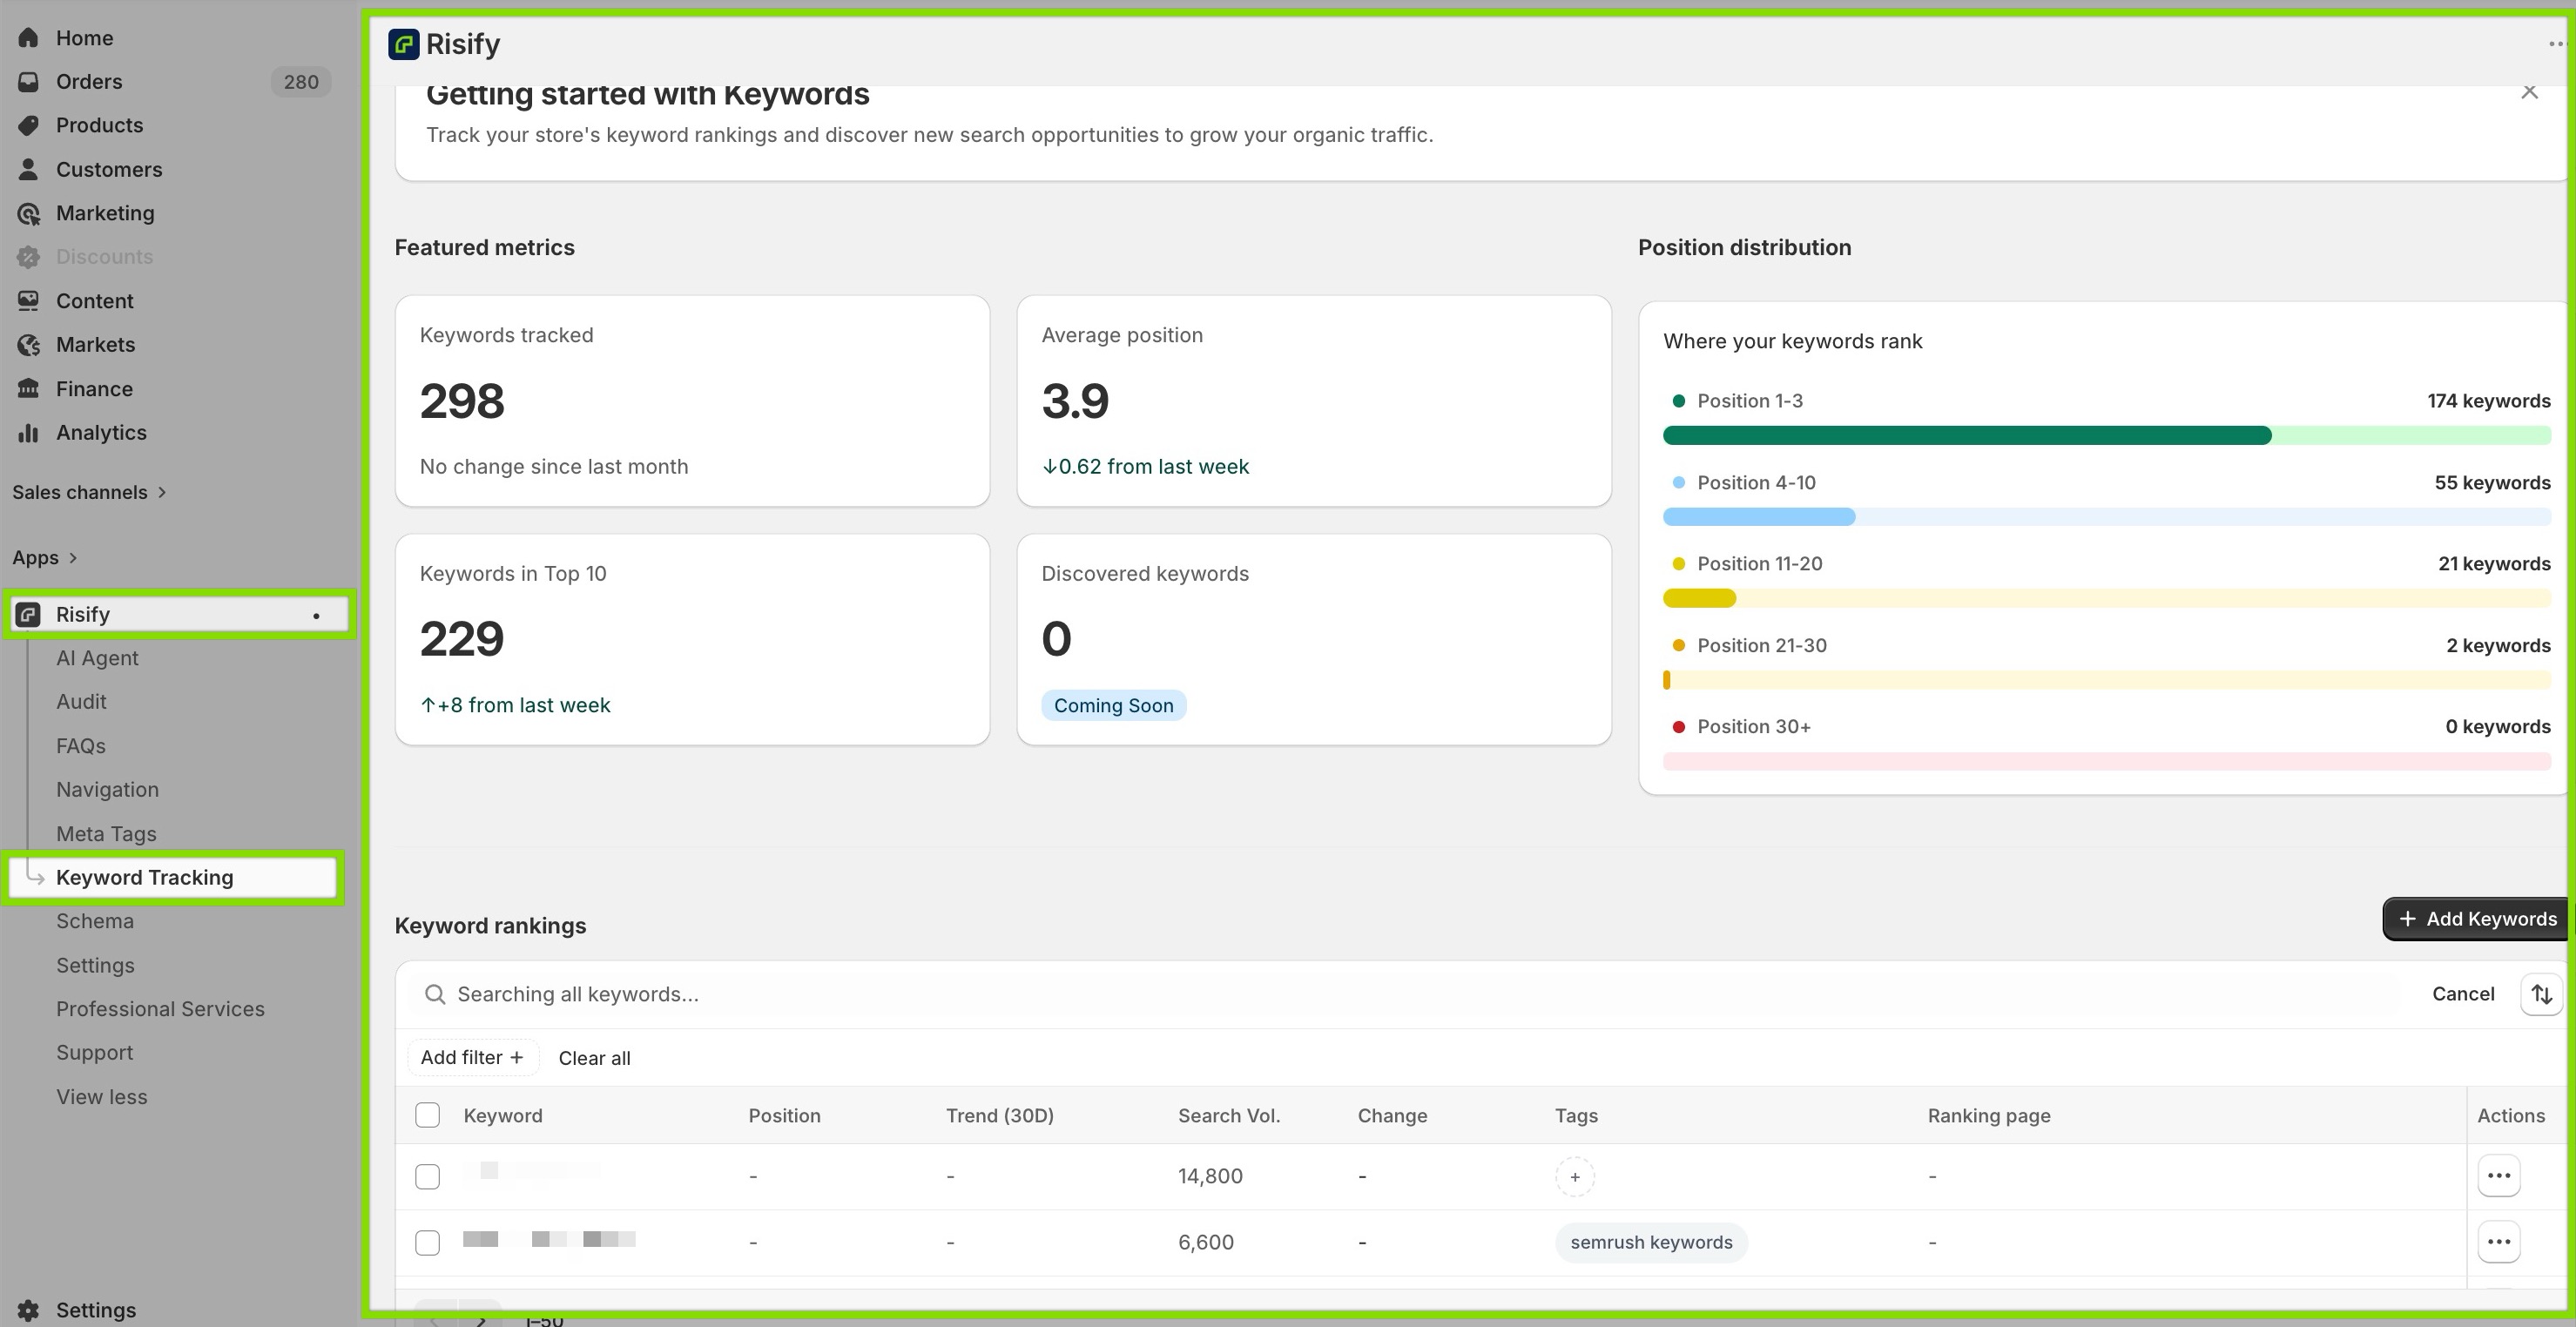The height and width of the screenshot is (1327, 2576).
Task: Toggle the select-all keywords checkbox
Action: click(427, 1115)
